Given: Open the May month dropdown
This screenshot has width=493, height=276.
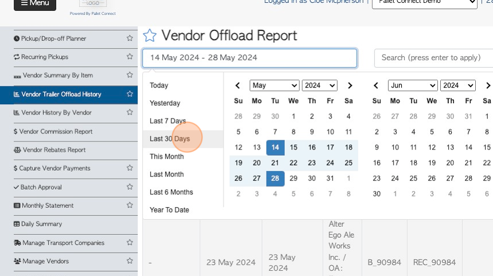Looking at the screenshot, I should (x=274, y=85).
